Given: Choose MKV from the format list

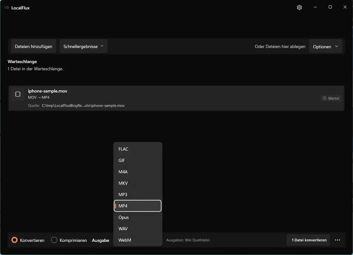Looking at the screenshot, I should (138, 183).
